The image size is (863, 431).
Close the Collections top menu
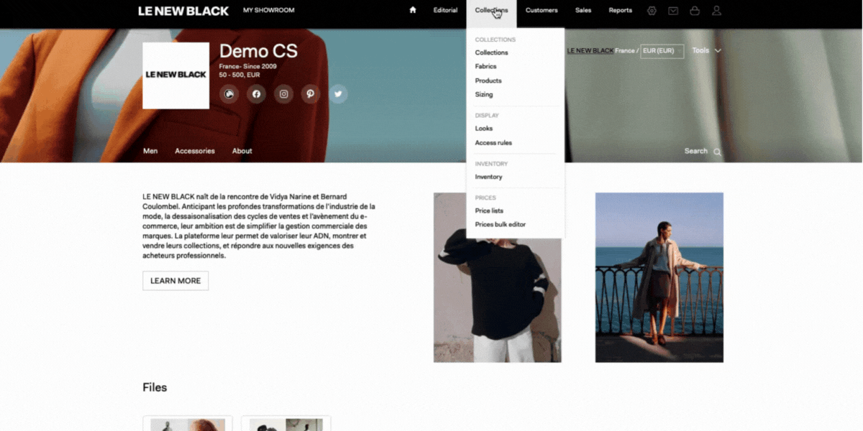tap(491, 11)
